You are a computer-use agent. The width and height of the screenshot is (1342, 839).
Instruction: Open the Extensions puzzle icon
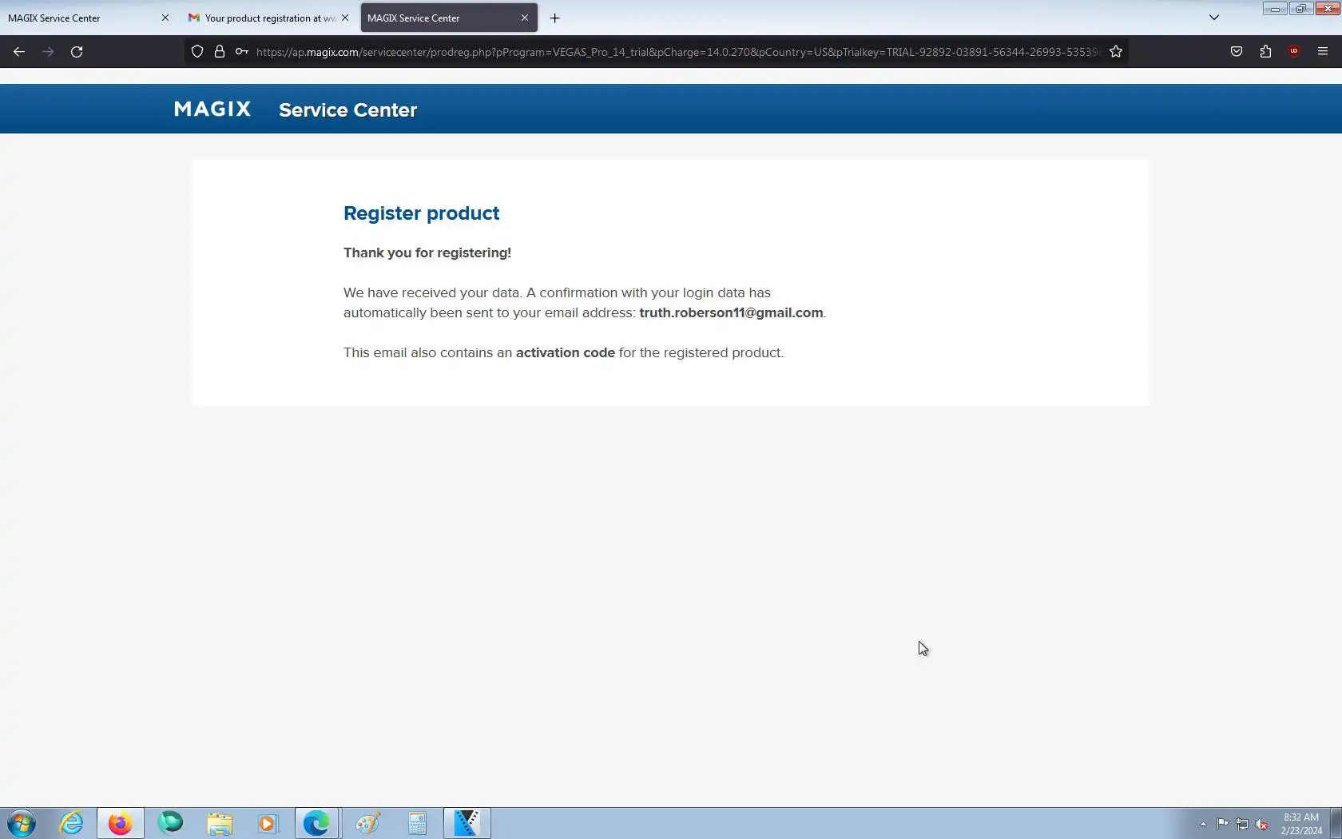(x=1265, y=51)
